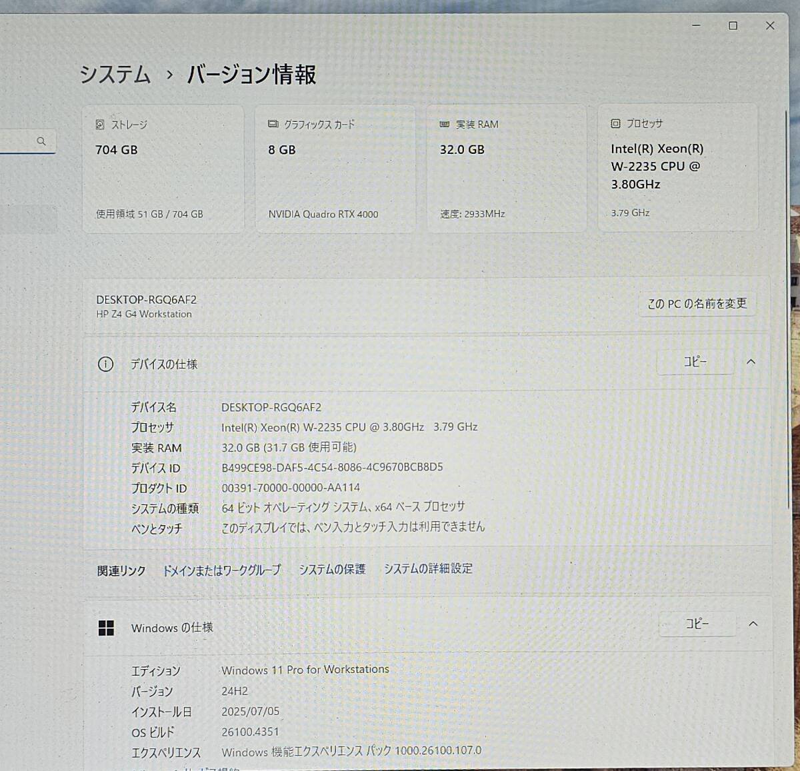This screenshot has width=800, height=771.
Task: Select プロダクト ID 00391-70000-00000-AA114
Action: pos(291,488)
